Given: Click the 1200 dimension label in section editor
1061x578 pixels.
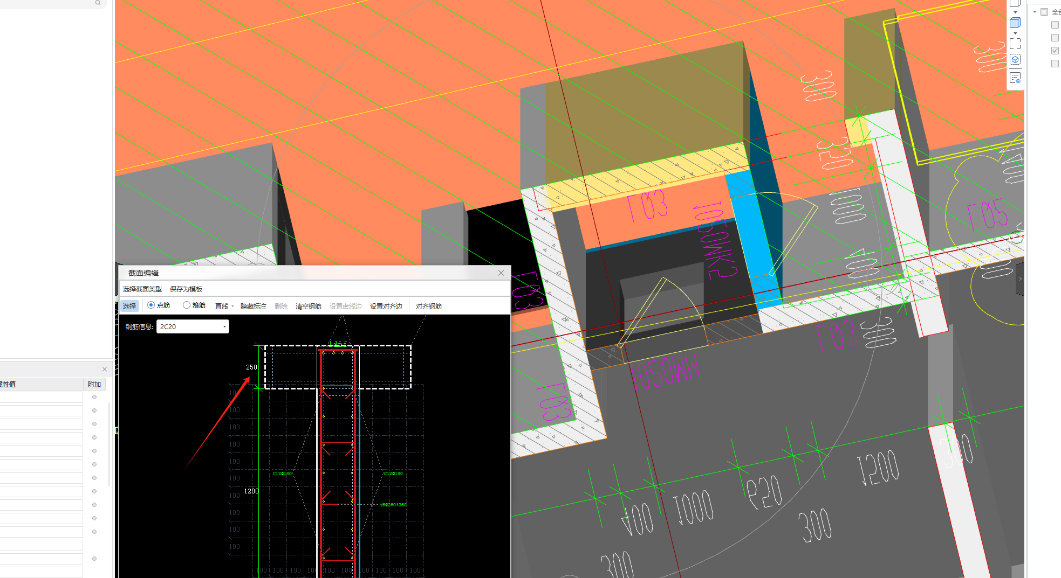Looking at the screenshot, I should point(251,491).
